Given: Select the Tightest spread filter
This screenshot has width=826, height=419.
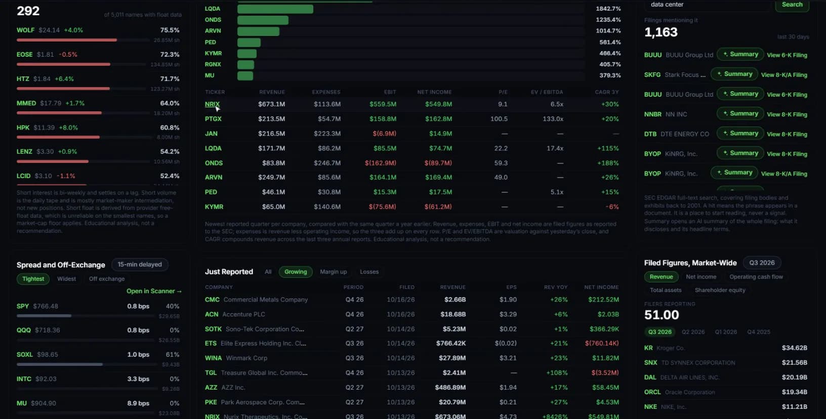Looking at the screenshot, I should 33,279.
